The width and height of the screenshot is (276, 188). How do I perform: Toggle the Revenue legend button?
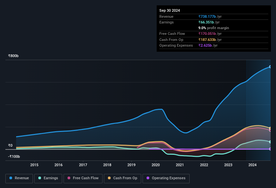coord(19,178)
